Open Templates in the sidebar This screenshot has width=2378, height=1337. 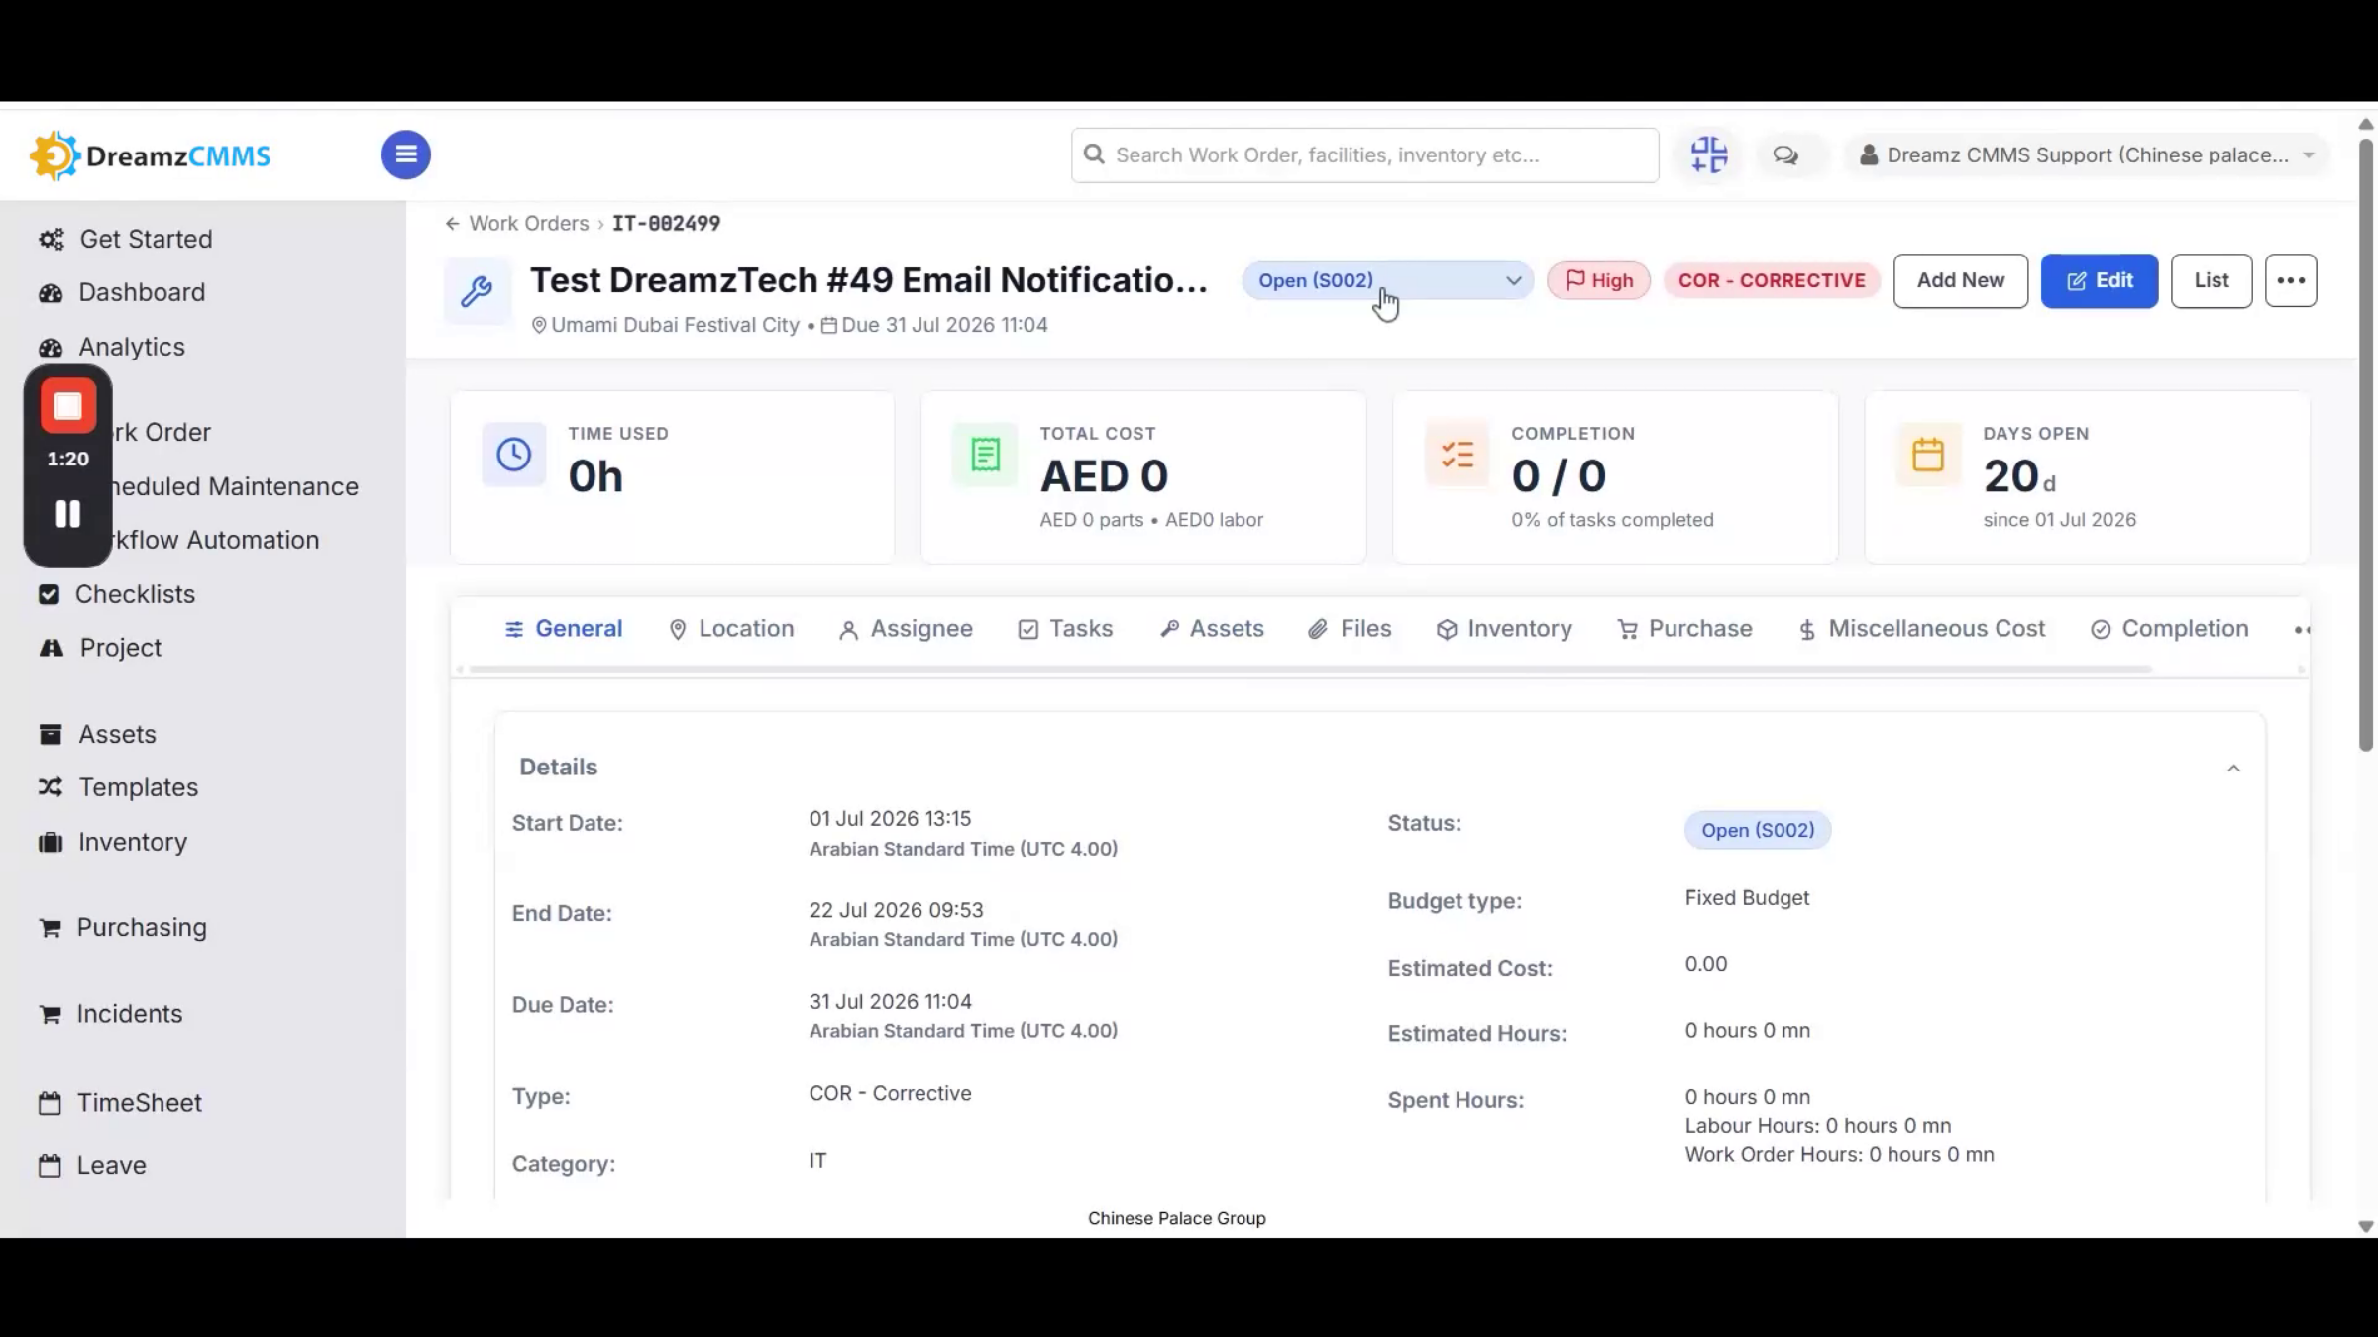tap(119, 787)
